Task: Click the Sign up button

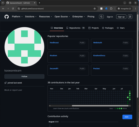Action: [121, 17]
